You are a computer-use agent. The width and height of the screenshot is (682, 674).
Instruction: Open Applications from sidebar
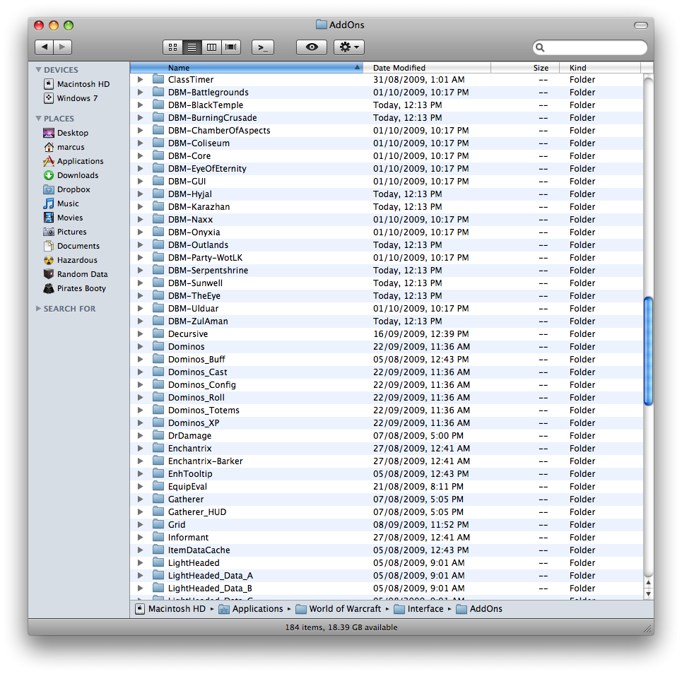pyautogui.click(x=74, y=161)
